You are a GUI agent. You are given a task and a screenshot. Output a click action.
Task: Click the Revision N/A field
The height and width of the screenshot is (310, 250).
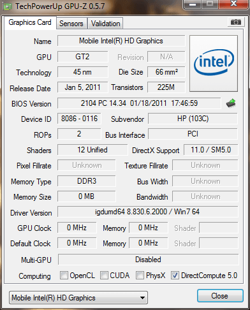pyautogui.click(x=166, y=57)
